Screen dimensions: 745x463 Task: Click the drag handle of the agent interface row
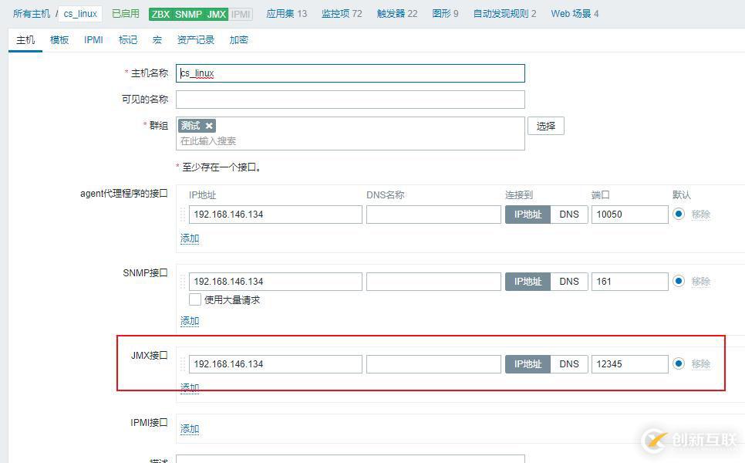click(x=182, y=215)
